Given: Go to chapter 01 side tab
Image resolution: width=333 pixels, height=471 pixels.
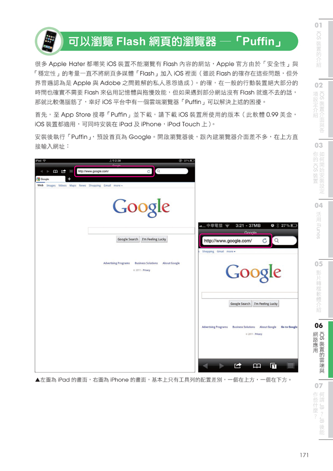Looking at the screenshot, I should coord(322,48).
